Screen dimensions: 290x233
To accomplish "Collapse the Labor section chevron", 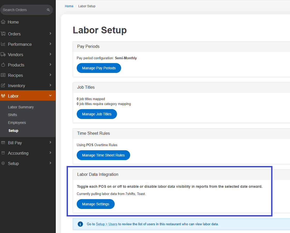I will (x=50, y=96).
